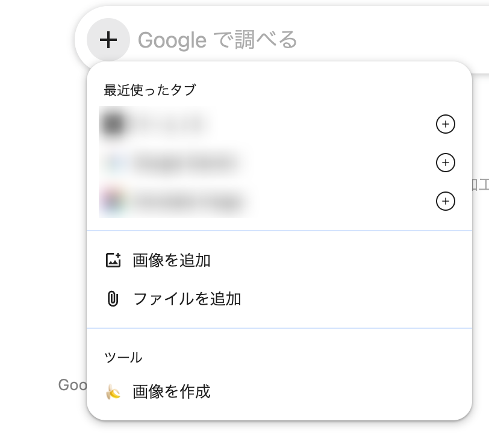Click the "ツール" section heading
489x436 pixels.
pos(123,358)
